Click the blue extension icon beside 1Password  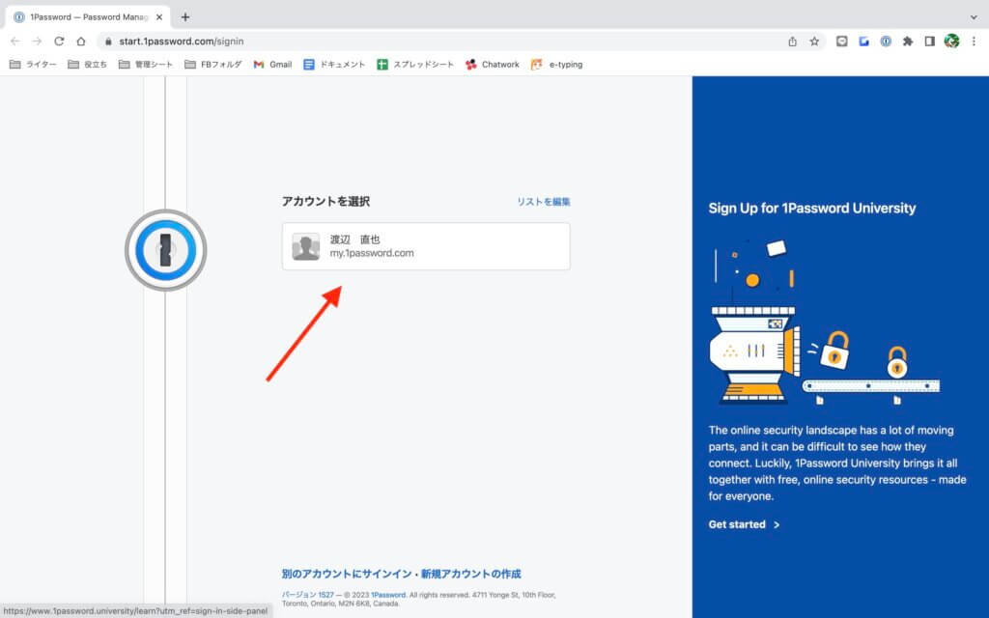click(x=863, y=41)
